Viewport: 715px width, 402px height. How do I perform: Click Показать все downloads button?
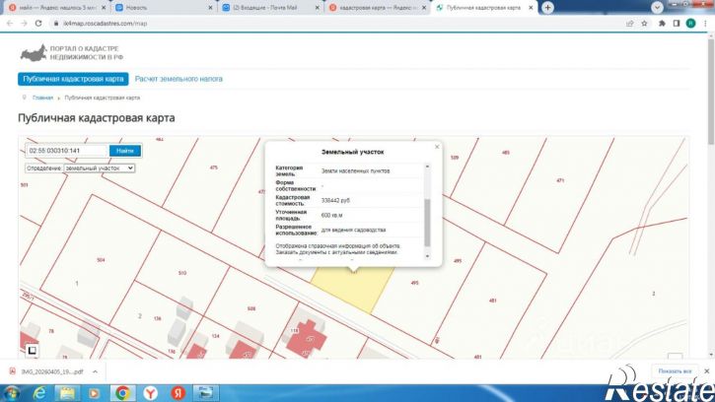(675, 371)
